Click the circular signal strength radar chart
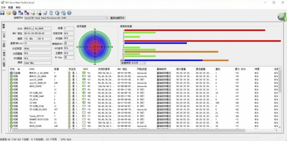Image resolution: width=287 pixels, height=141 pixels. (95, 47)
